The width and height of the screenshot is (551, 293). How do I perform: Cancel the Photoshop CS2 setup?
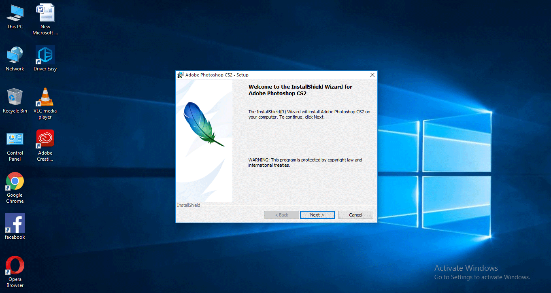(355, 214)
